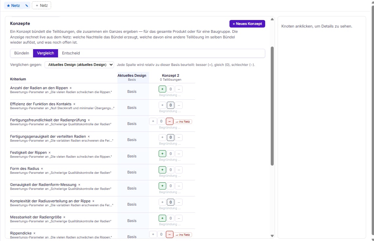Rate Komplexität der Radiusverteilung as better (+)
The height and width of the screenshot is (241, 374).
click(163, 202)
